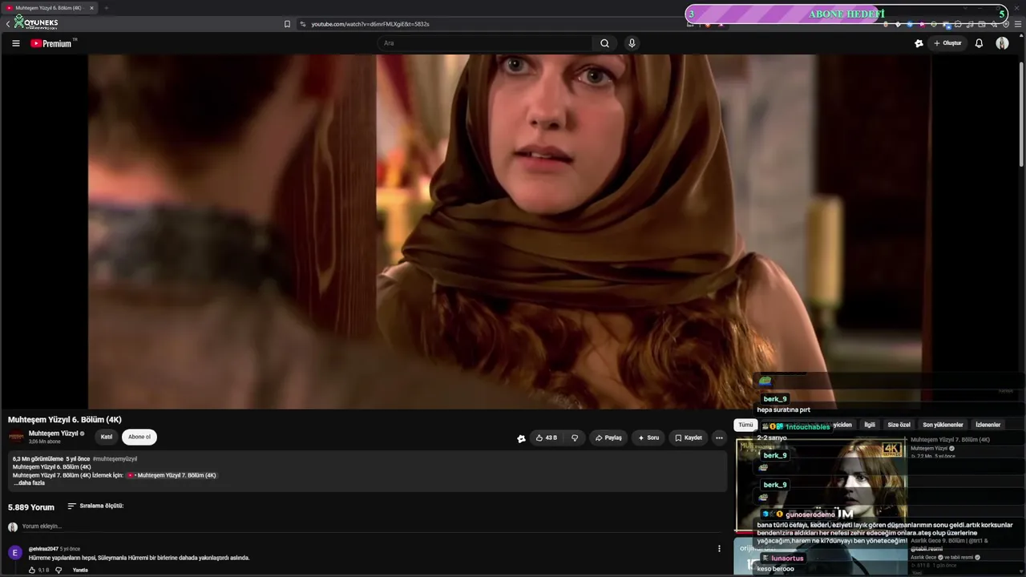The height and width of the screenshot is (577, 1026).
Task: Like elvira2047's comment
Action: coord(32,570)
